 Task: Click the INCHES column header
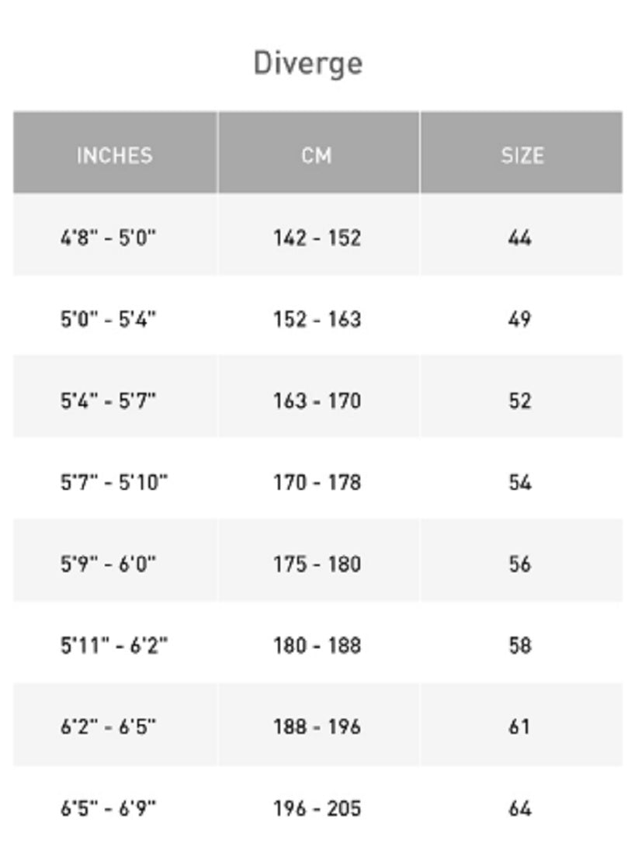point(115,155)
